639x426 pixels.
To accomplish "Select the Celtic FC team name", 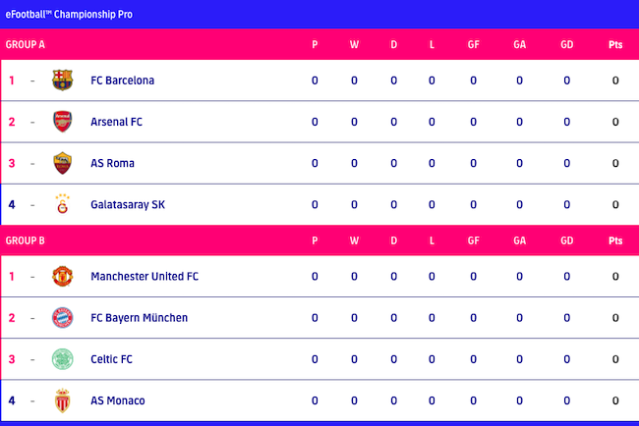I will pos(111,359).
